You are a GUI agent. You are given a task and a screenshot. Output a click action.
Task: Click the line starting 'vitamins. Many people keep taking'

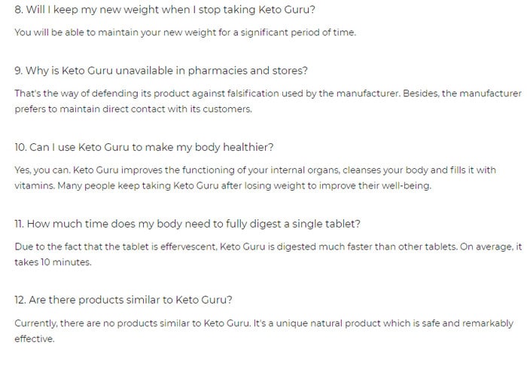(223, 185)
